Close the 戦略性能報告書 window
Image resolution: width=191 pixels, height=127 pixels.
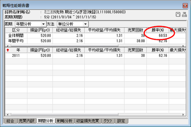185,6
